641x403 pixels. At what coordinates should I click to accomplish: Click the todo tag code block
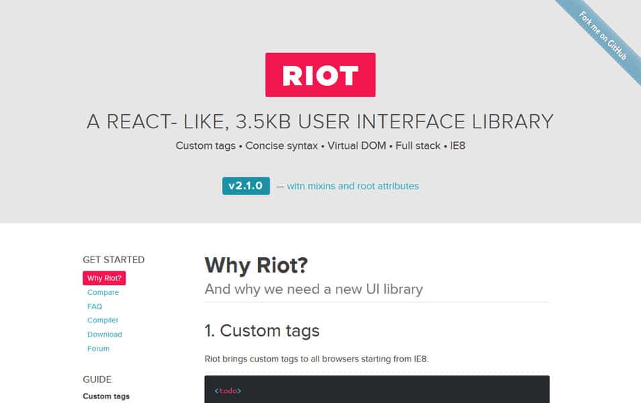click(x=377, y=389)
